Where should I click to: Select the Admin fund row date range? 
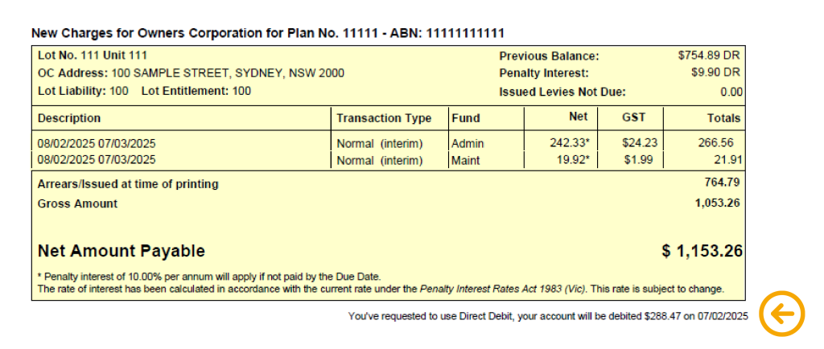[97, 143]
